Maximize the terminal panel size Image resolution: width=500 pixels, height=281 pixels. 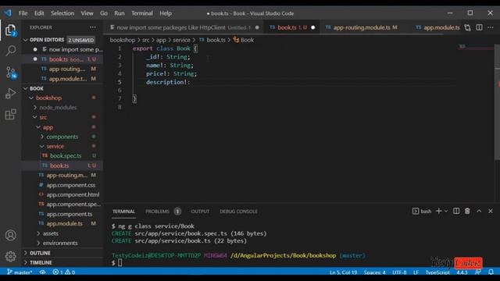pos(479,211)
